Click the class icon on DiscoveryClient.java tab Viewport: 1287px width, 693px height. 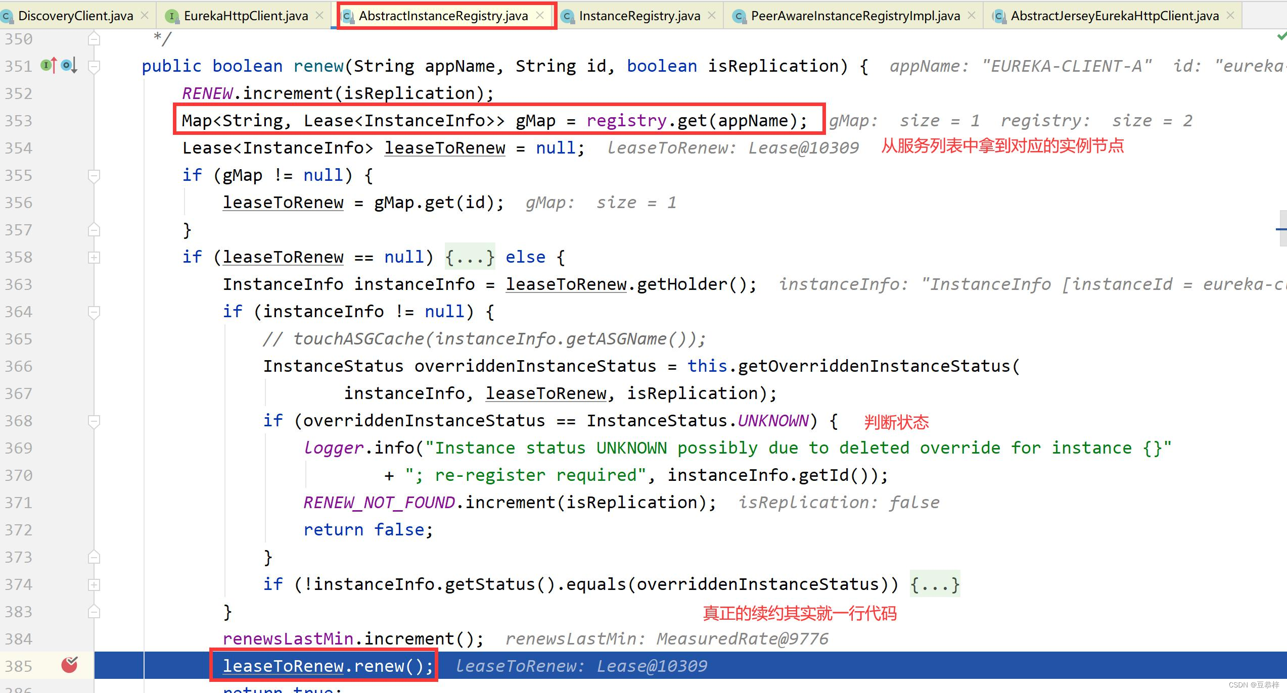[7, 17]
